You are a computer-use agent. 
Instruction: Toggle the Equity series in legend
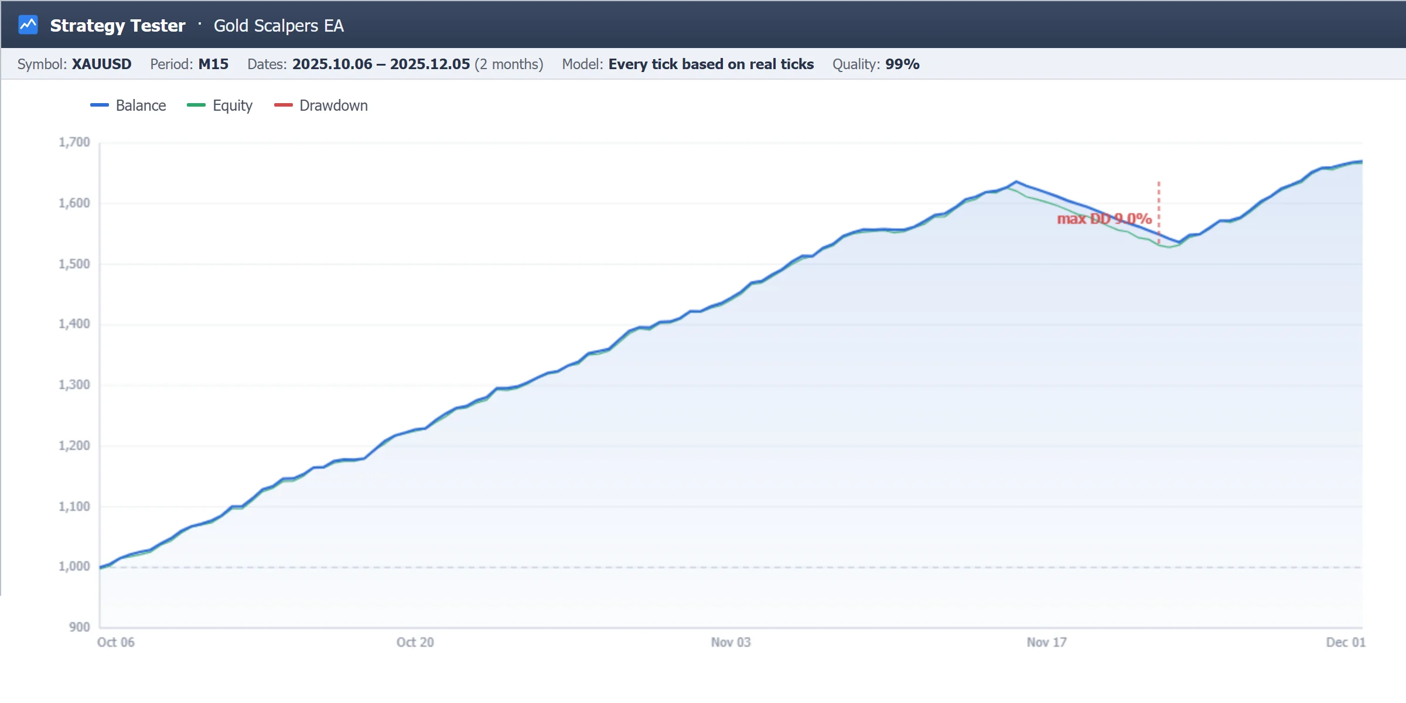click(220, 105)
